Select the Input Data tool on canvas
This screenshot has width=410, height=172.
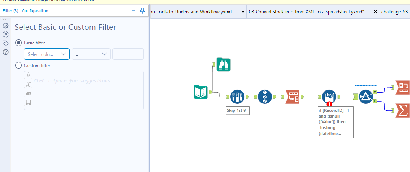pyautogui.click(x=201, y=92)
